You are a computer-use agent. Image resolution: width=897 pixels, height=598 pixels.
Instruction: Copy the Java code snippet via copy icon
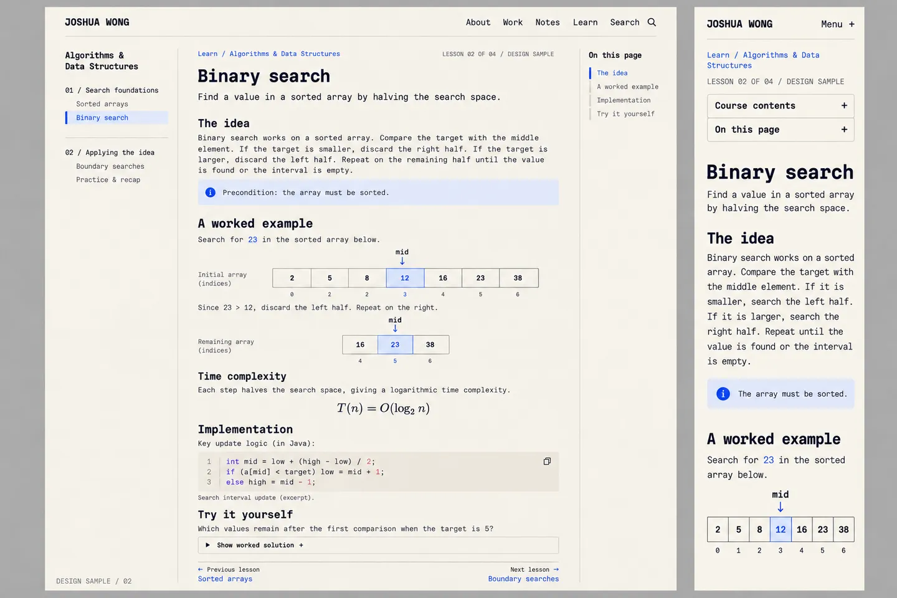tap(547, 462)
